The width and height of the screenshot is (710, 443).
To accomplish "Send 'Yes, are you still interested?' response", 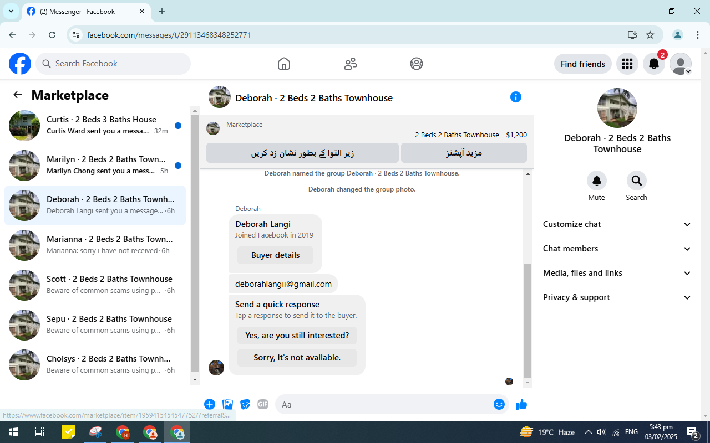I will [297, 336].
